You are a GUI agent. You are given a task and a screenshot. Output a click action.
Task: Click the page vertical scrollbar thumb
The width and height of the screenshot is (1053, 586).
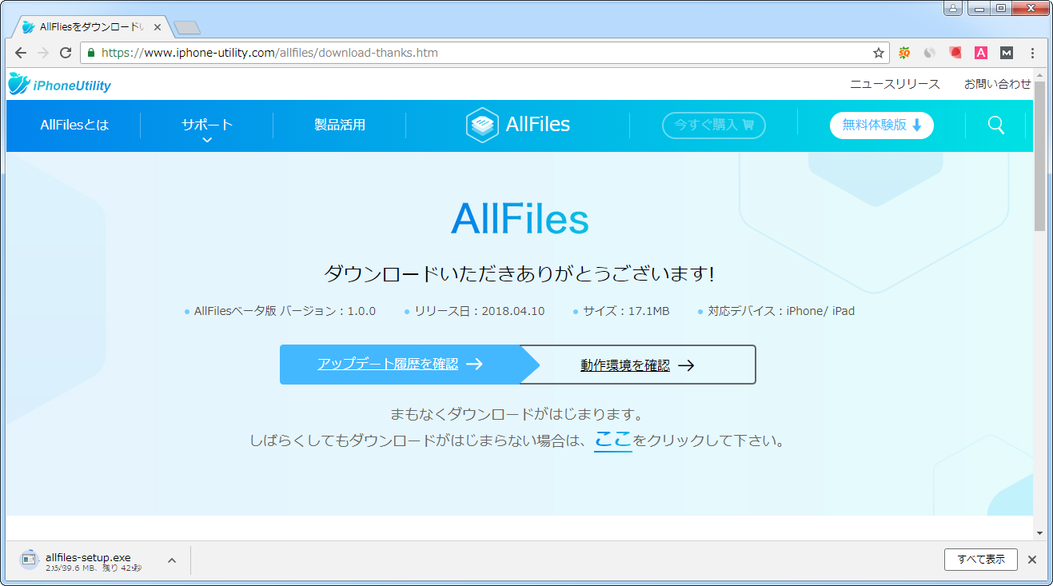1039,156
